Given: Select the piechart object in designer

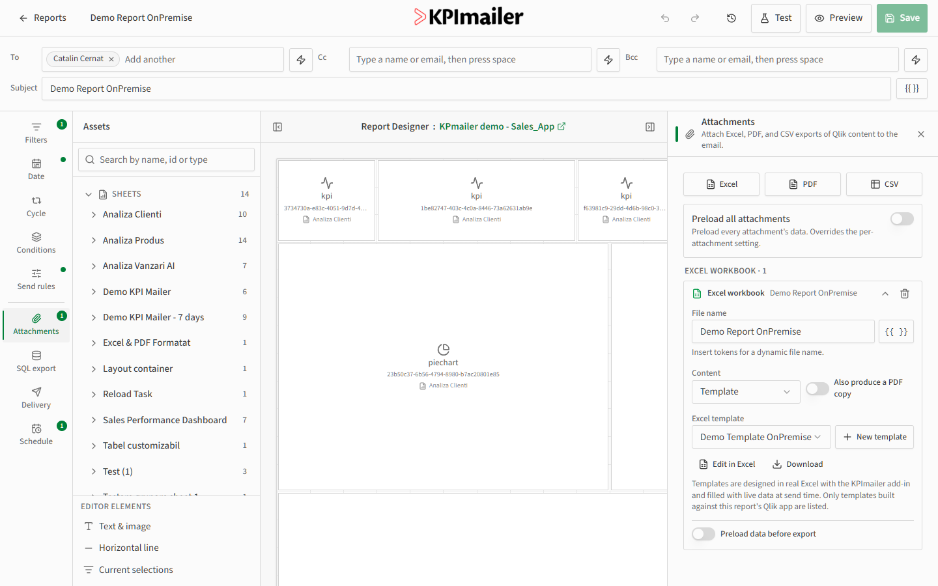Looking at the screenshot, I should point(443,367).
